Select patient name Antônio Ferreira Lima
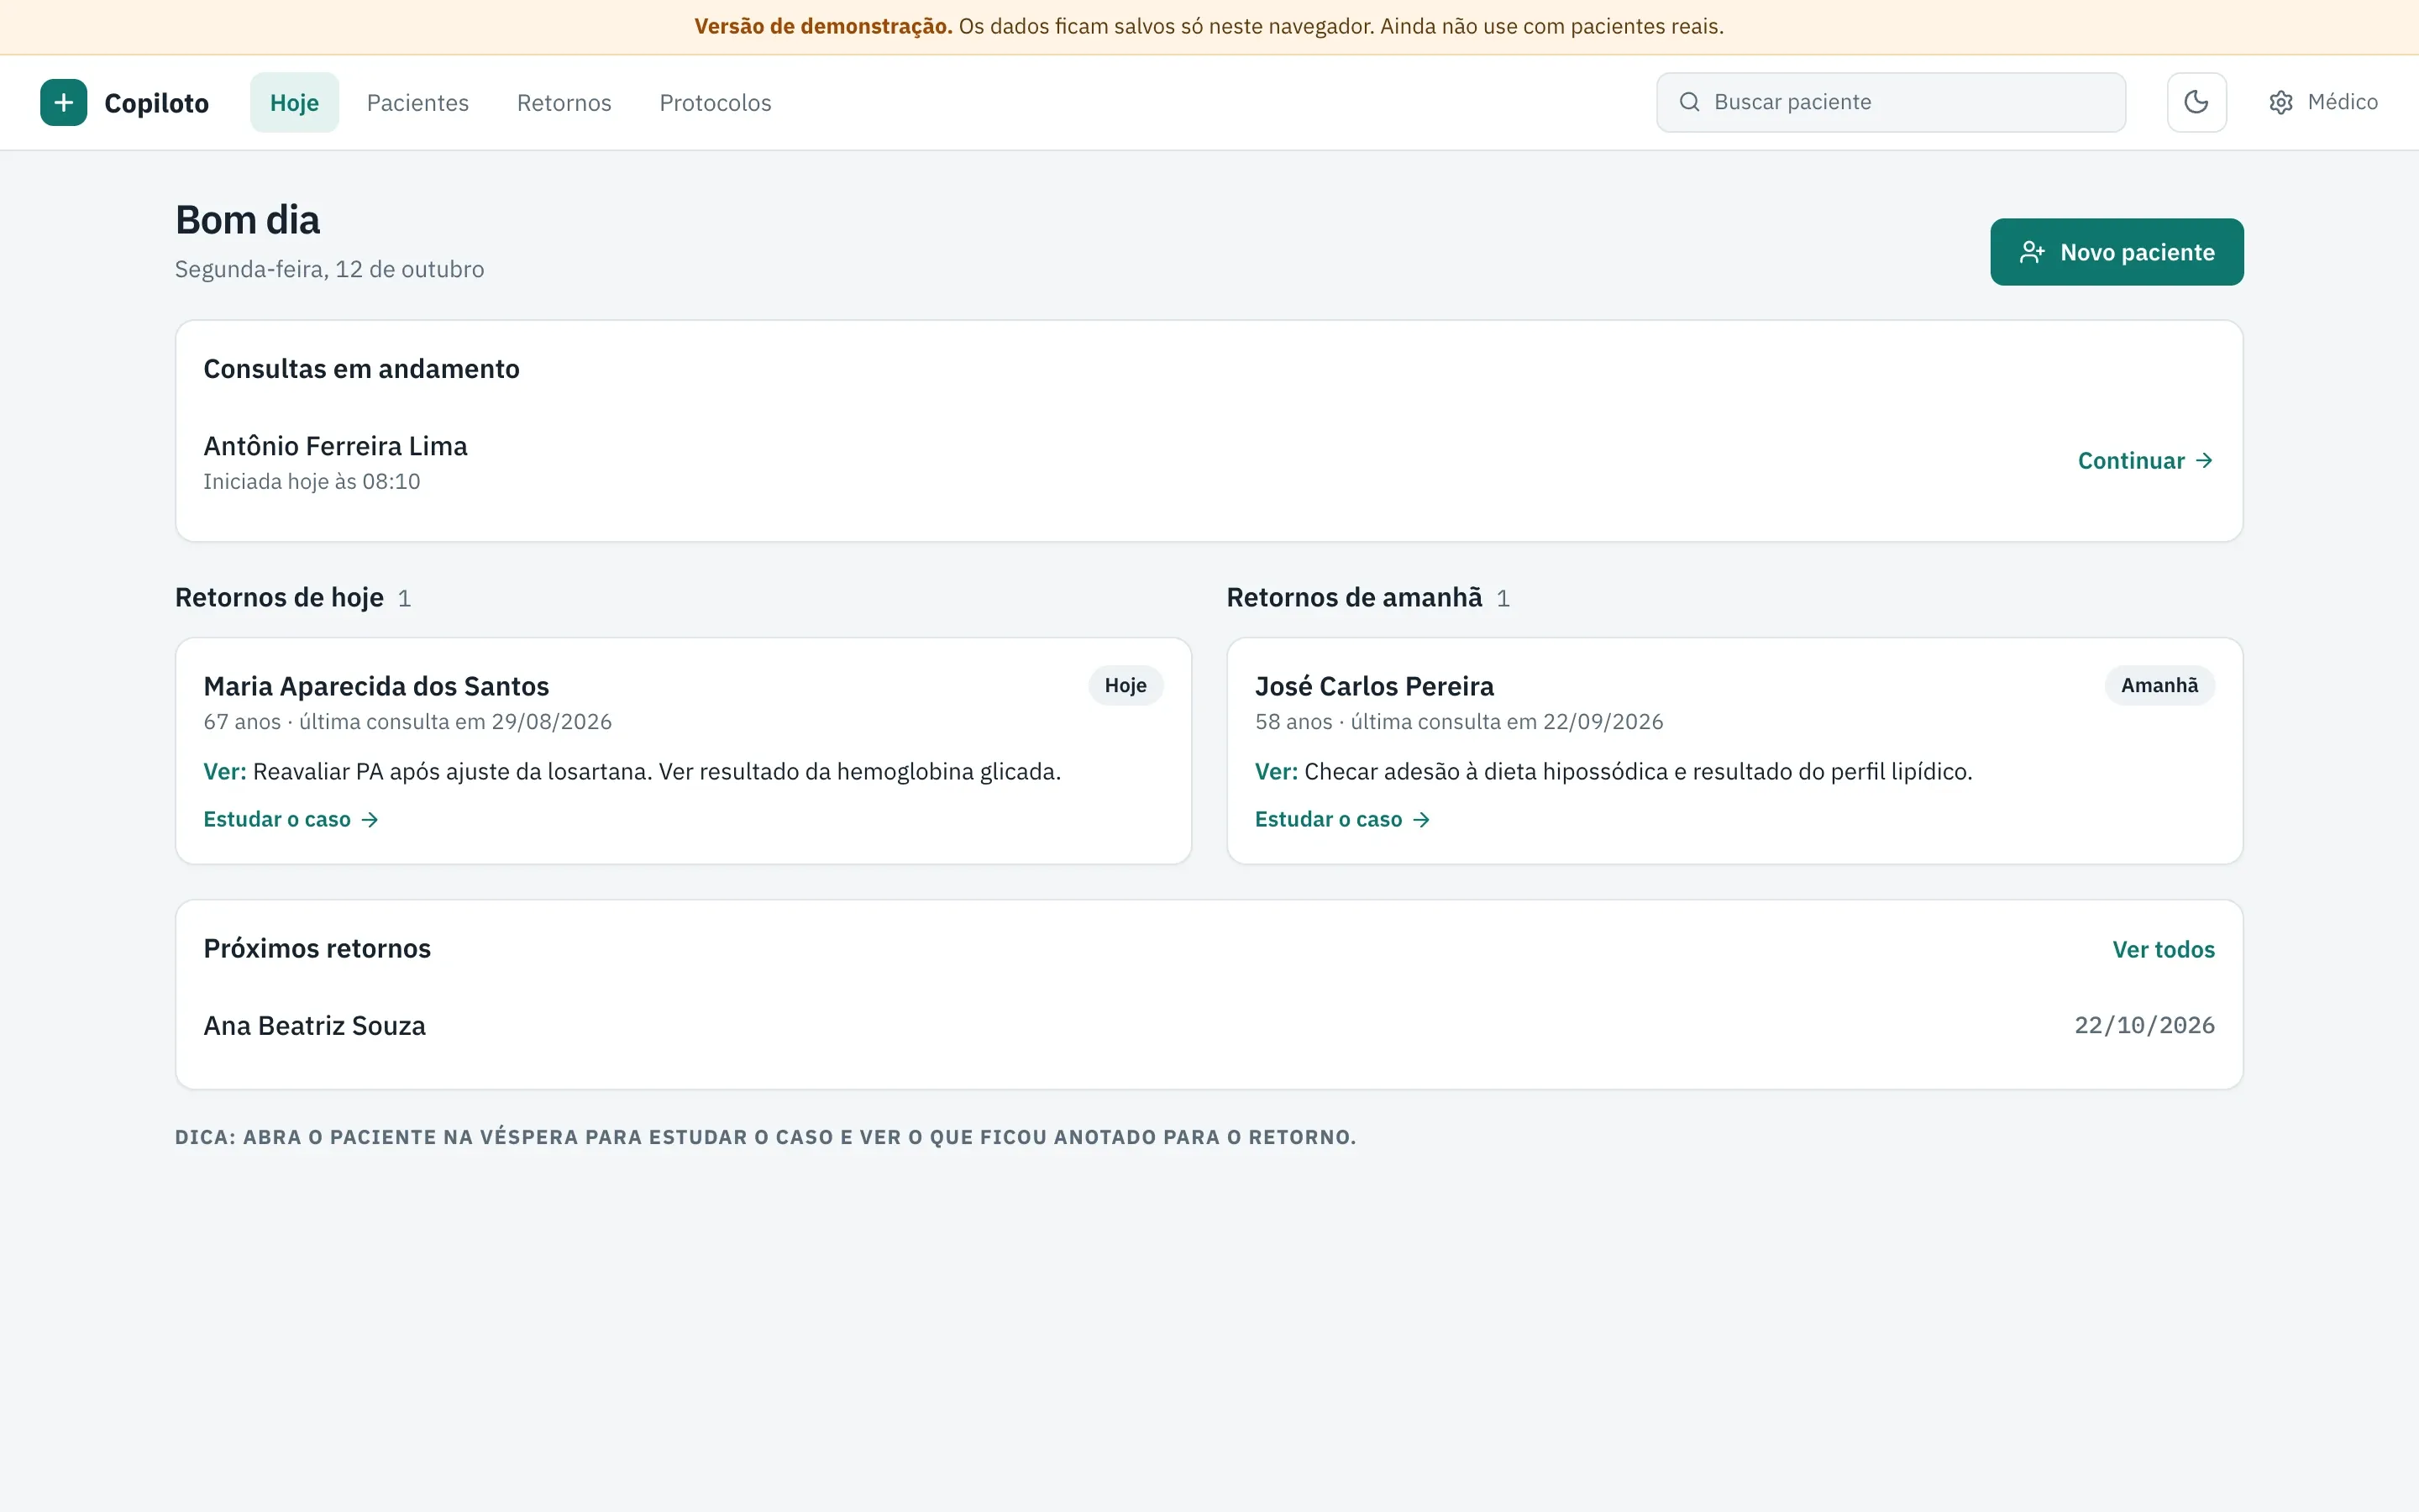 (336, 446)
